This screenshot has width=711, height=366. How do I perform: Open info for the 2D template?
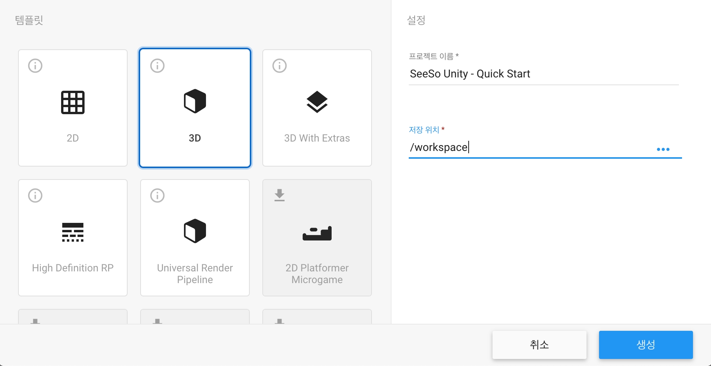click(35, 66)
